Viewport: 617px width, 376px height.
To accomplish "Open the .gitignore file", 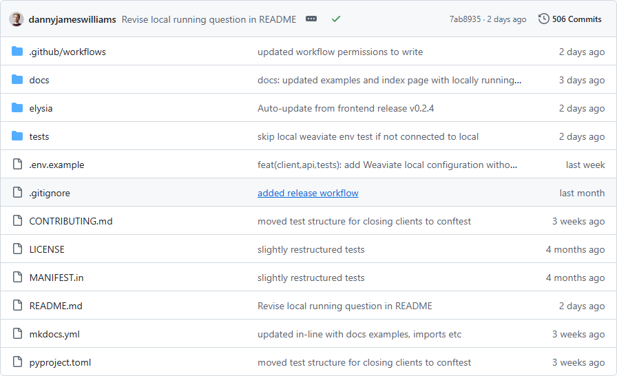I will click(50, 193).
